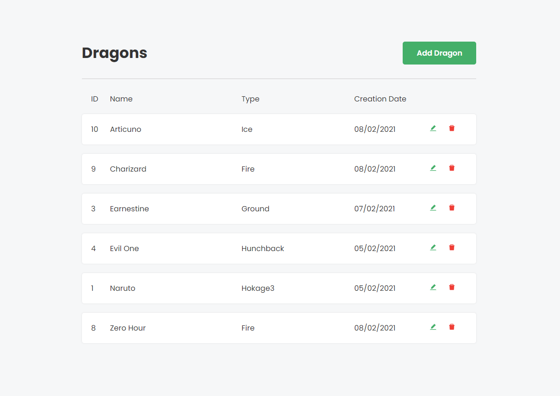The width and height of the screenshot is (560, 396).
Task: Edit the Evil One dragon
Action: (433, 248)
